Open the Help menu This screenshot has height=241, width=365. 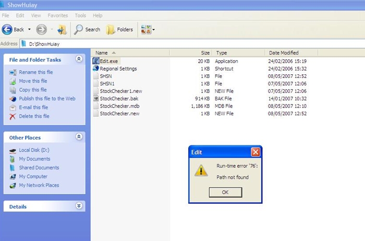(98, 16)
